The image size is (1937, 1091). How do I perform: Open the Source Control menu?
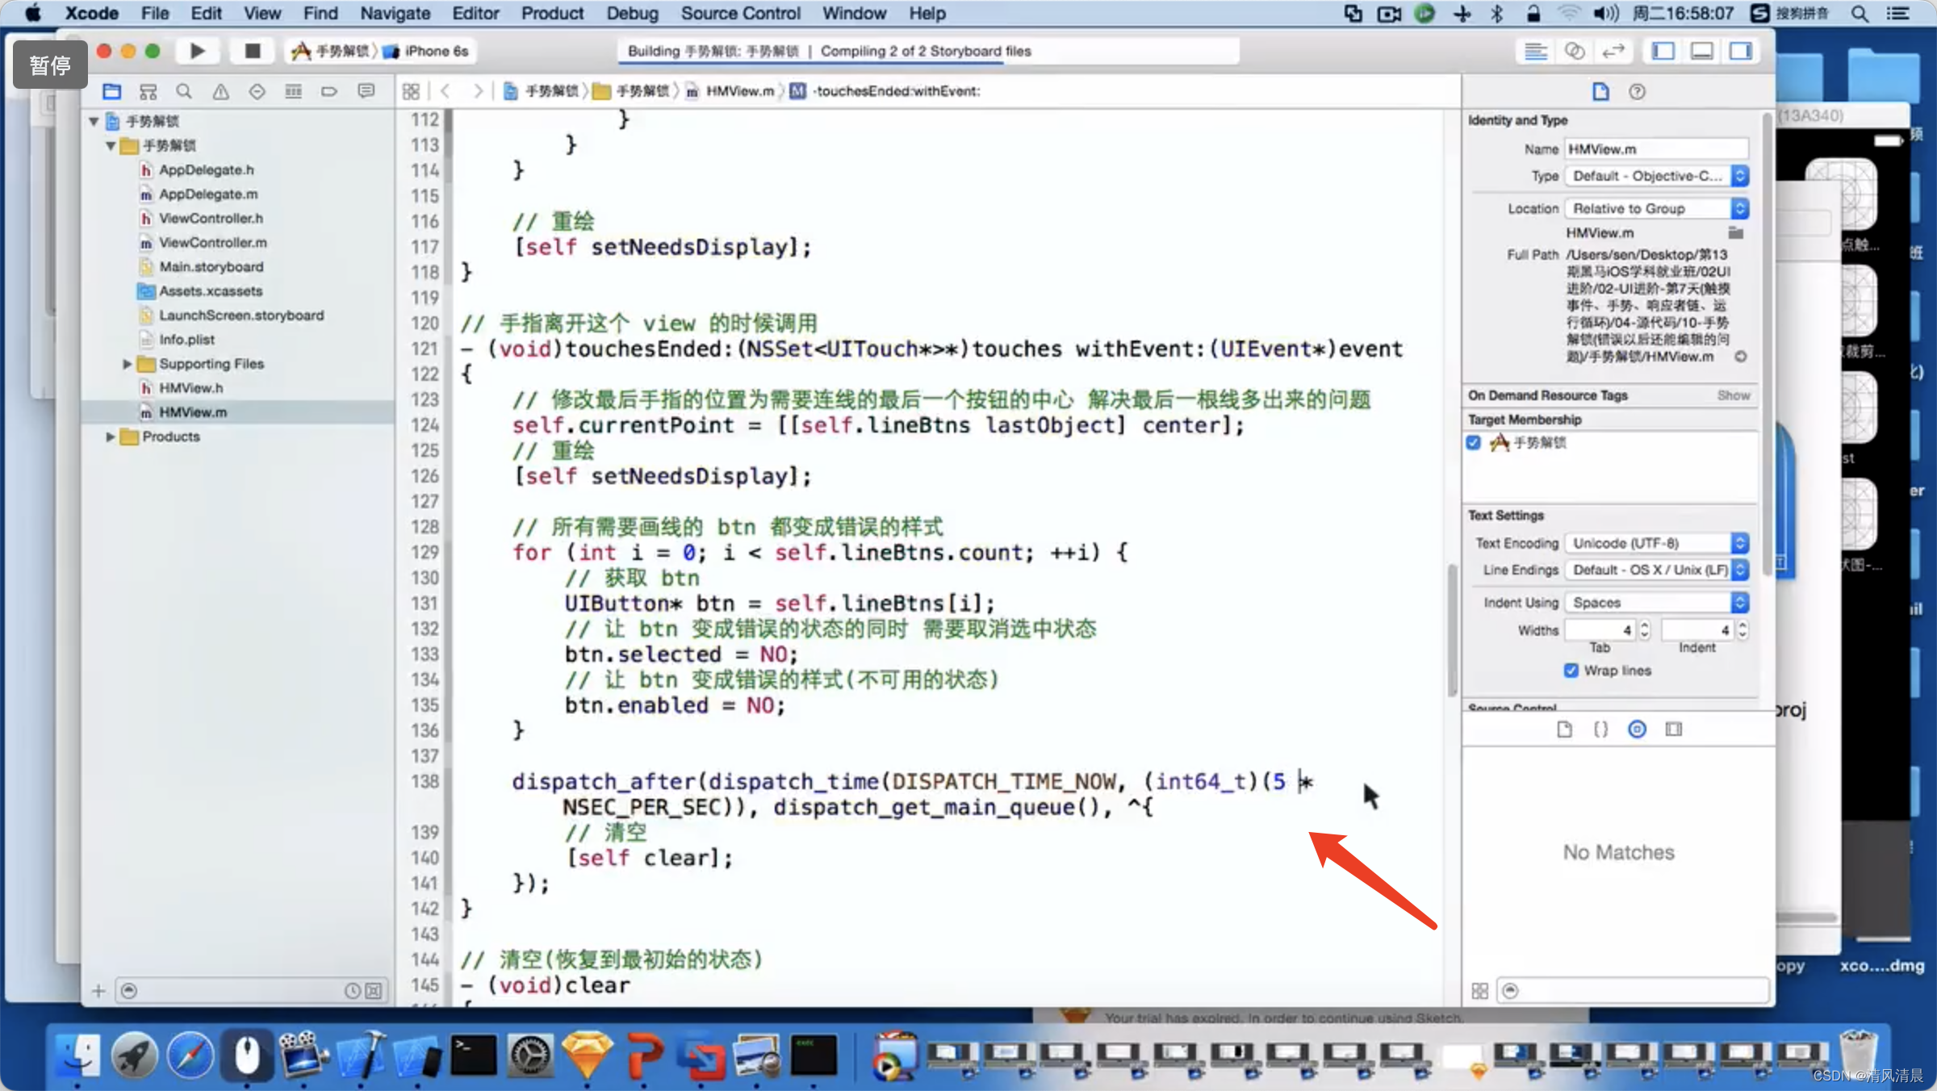click(739, 13)
